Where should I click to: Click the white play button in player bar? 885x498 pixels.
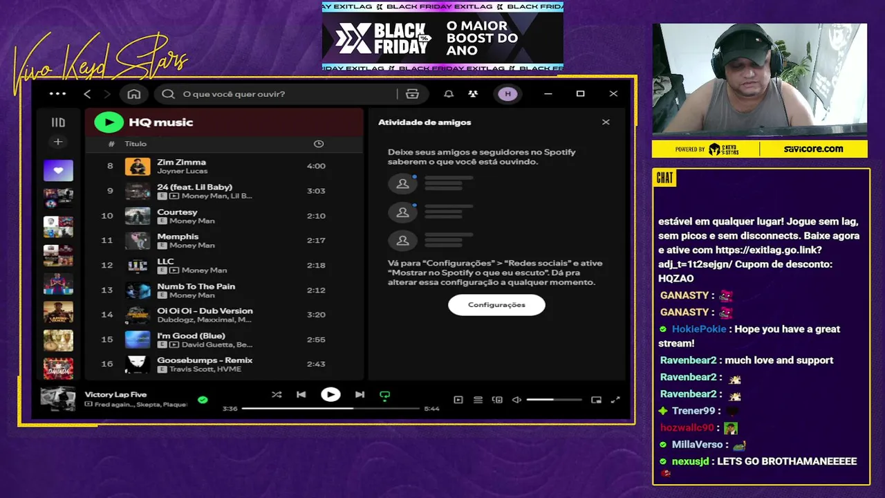click(x=330, y=394)
